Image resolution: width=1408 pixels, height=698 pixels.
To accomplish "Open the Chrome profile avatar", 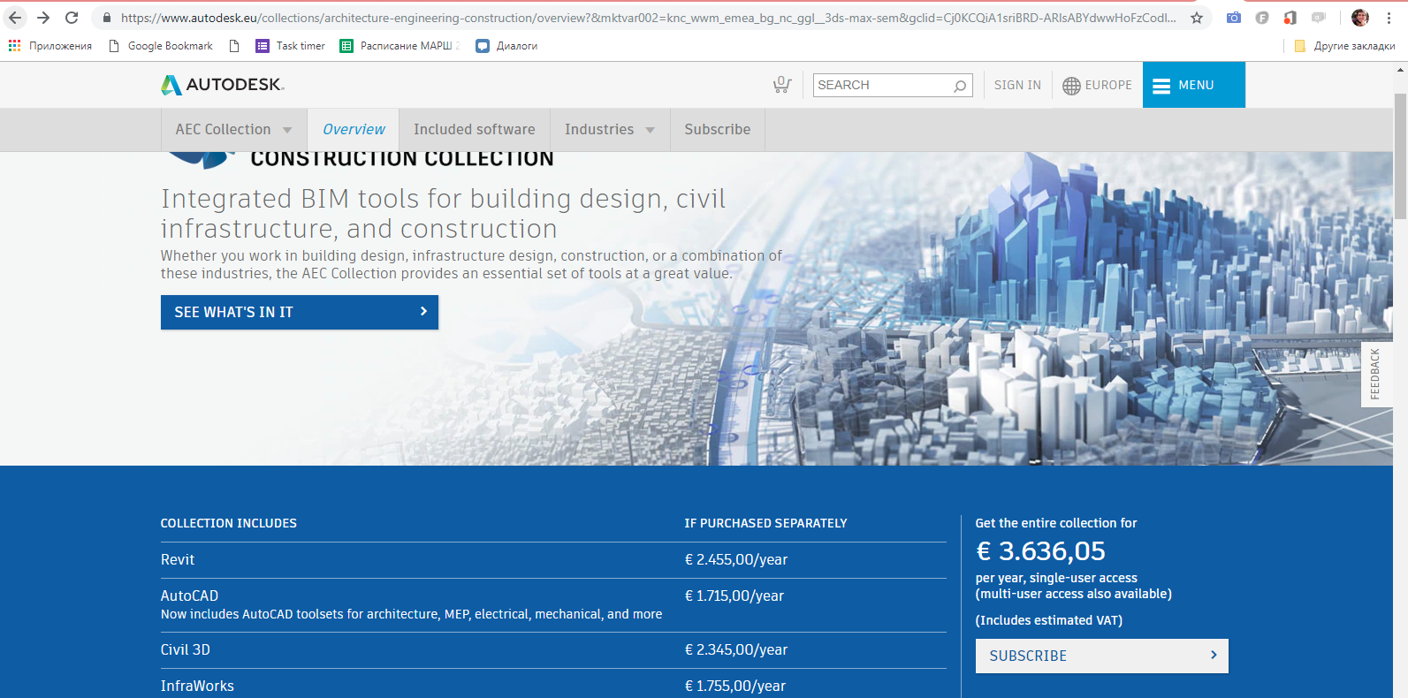I will tap(1360, 18).
